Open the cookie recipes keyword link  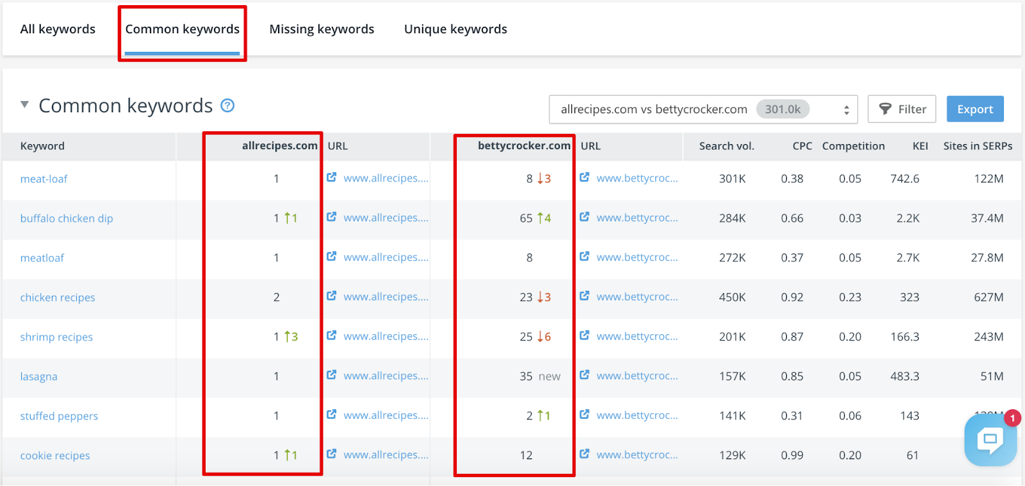pyautogui.click(x=55, y=456)
